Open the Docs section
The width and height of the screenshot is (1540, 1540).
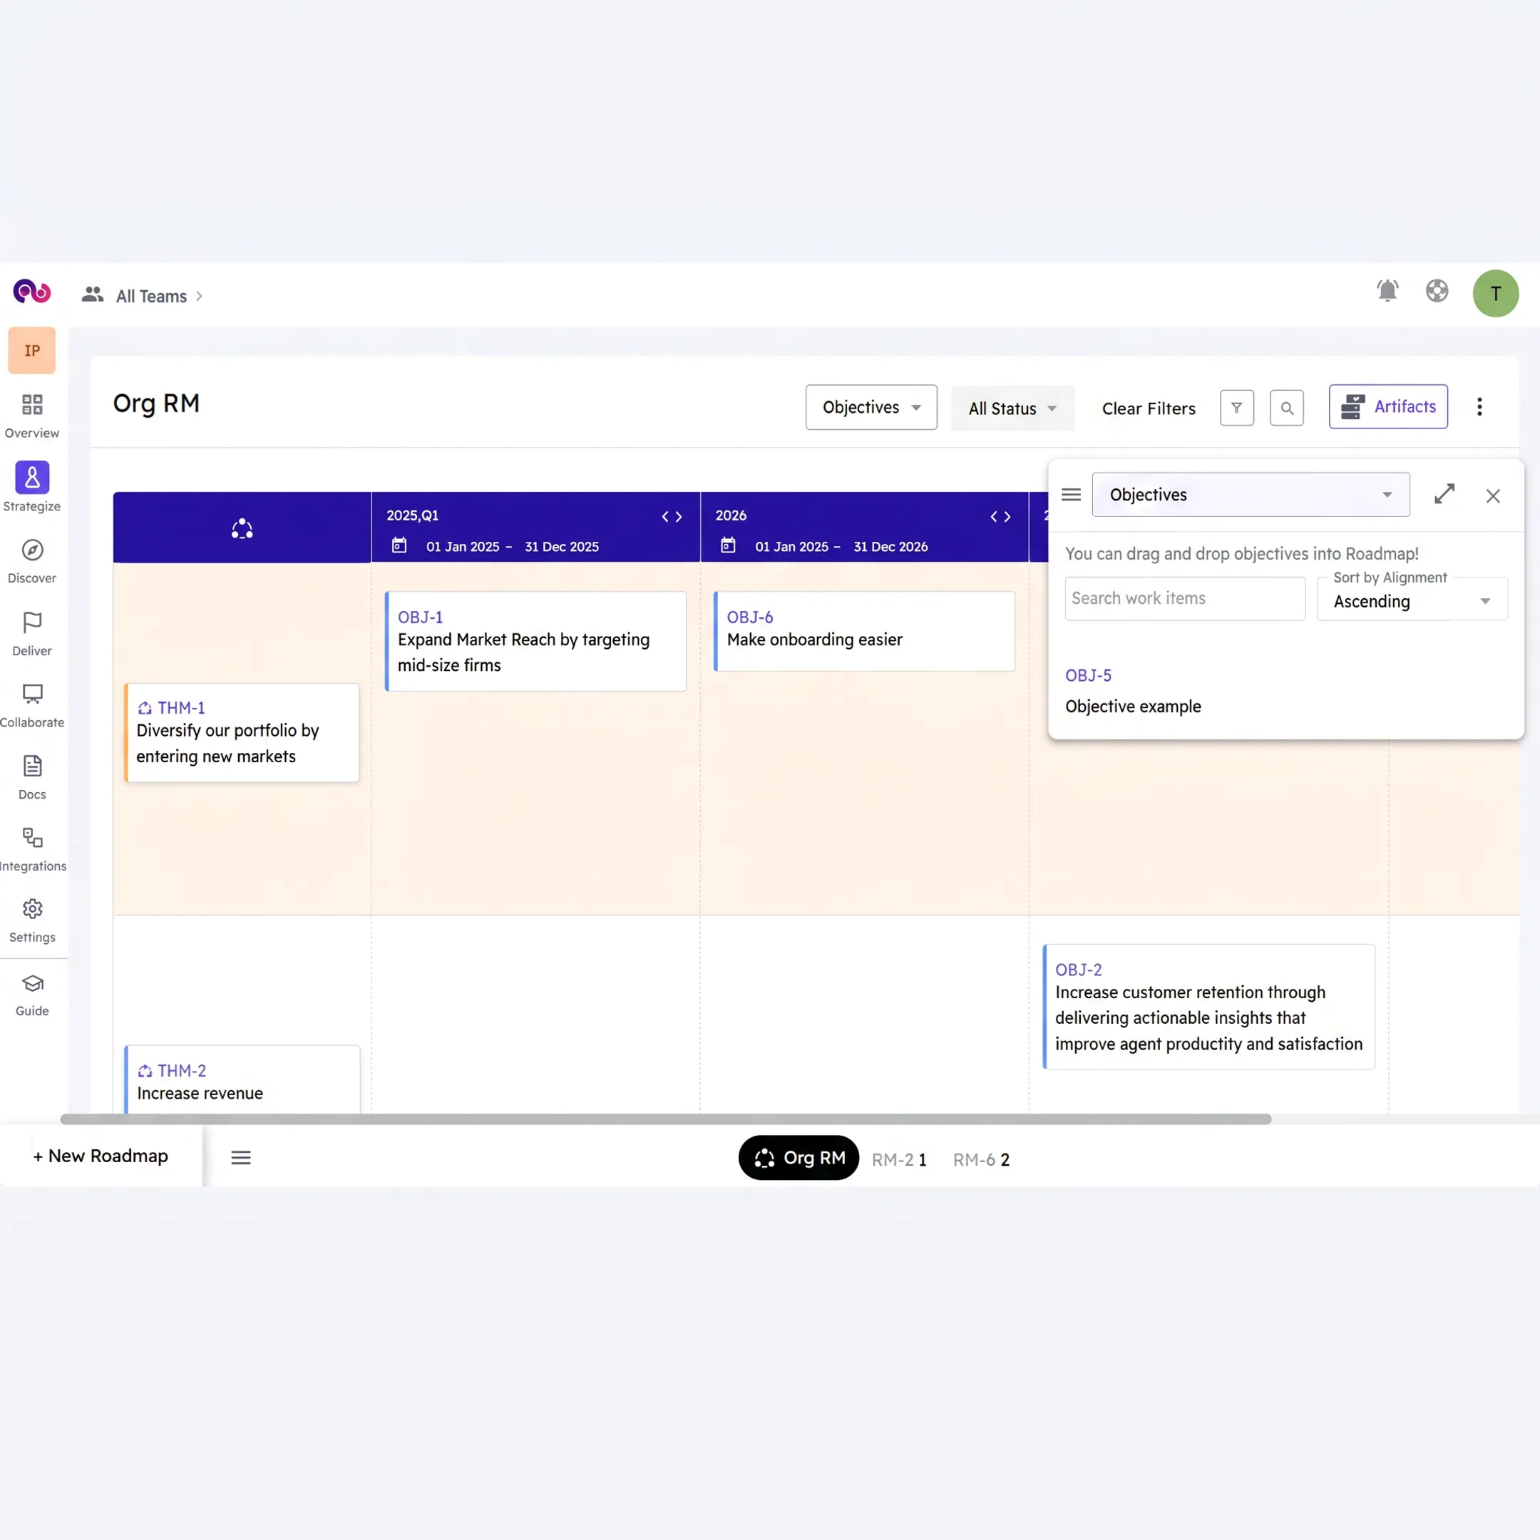click(32, 777)
